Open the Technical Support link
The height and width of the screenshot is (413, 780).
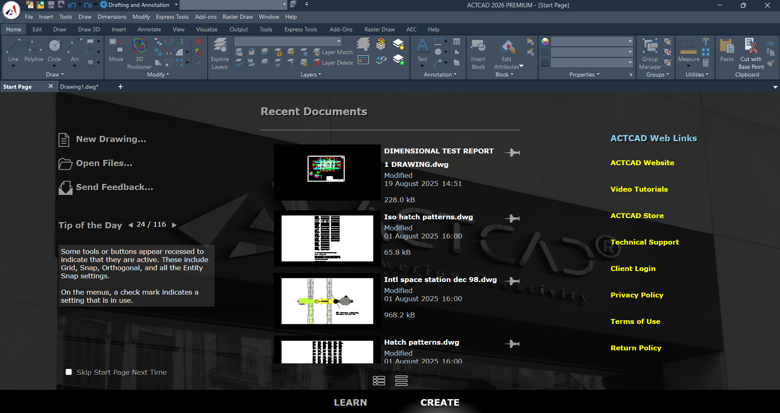(x=645, y=242)
